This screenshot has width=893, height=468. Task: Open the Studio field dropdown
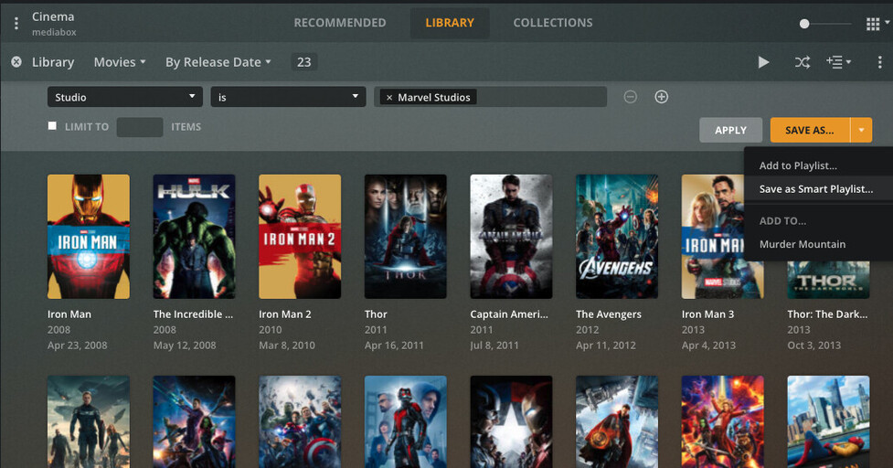[x=124, y=97]
